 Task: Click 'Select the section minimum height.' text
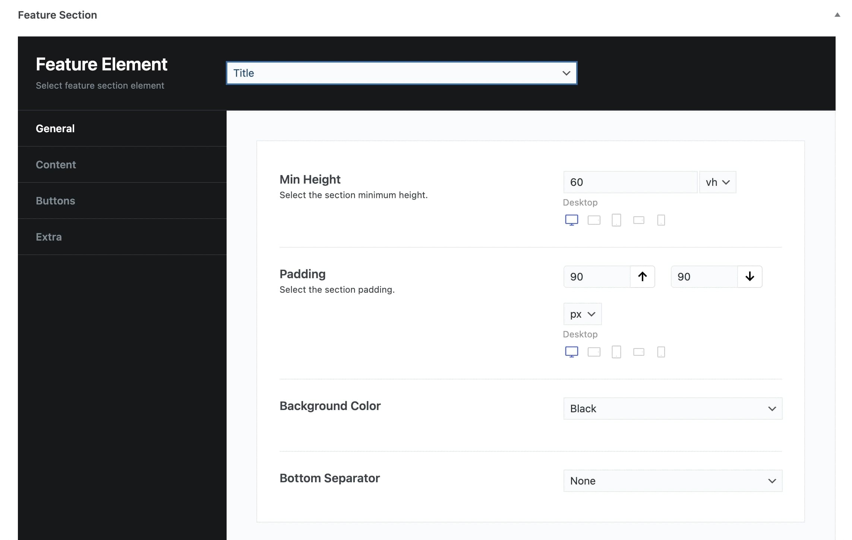point(354,195)
